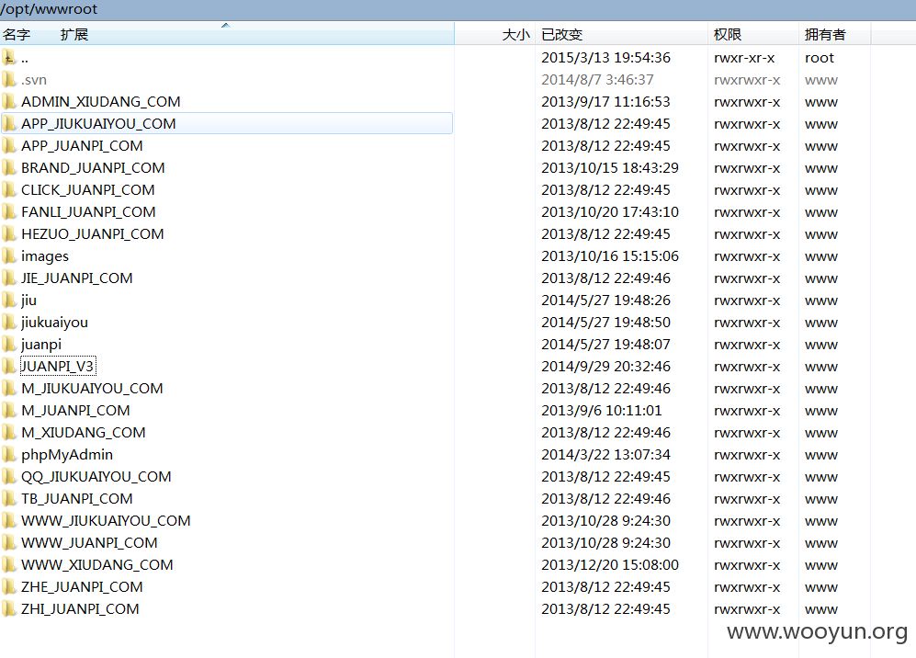Select the jiu folder name
Image resolution: width=916 pixels, height=658 pixels.
28,300
